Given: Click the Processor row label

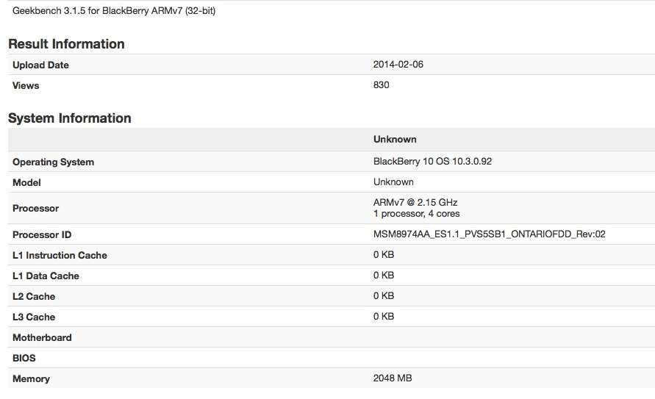Looking at the screenshot, I should pos(35,208).
